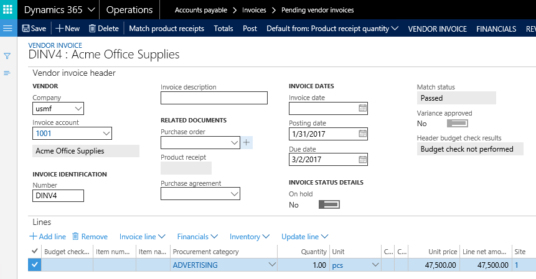Expand the Company usmf dropdown
536x279 pixels.
pos(78,109)
